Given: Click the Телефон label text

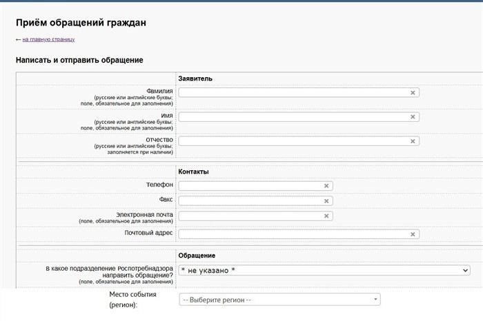Looking at the screenshot, I should [x=159, y=185].
